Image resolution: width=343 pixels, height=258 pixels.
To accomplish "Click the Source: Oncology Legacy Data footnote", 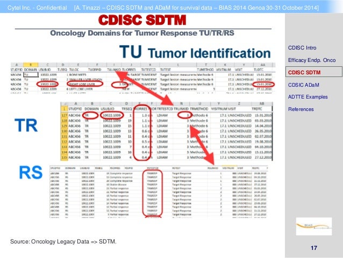I will coord(63,241).
